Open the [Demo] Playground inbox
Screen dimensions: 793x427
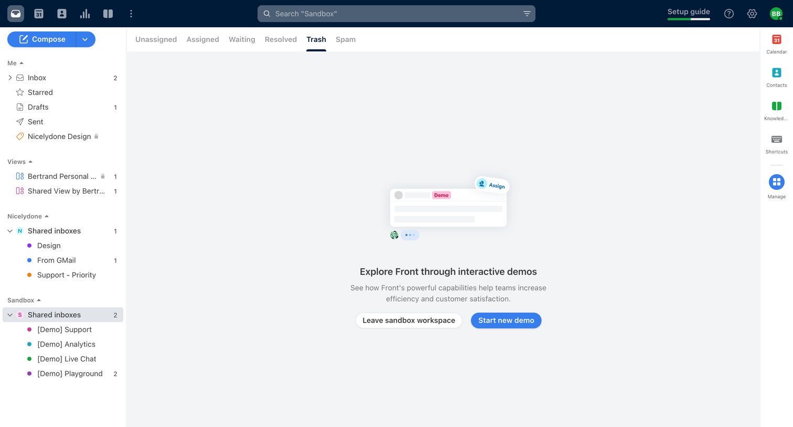tap(63, 373)
